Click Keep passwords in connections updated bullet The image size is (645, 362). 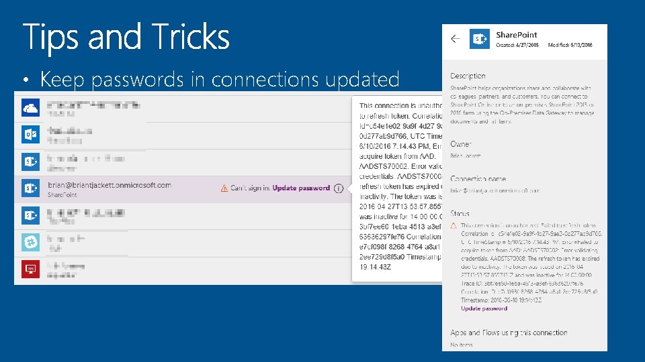pyautogui.click(x=220, y=79)
